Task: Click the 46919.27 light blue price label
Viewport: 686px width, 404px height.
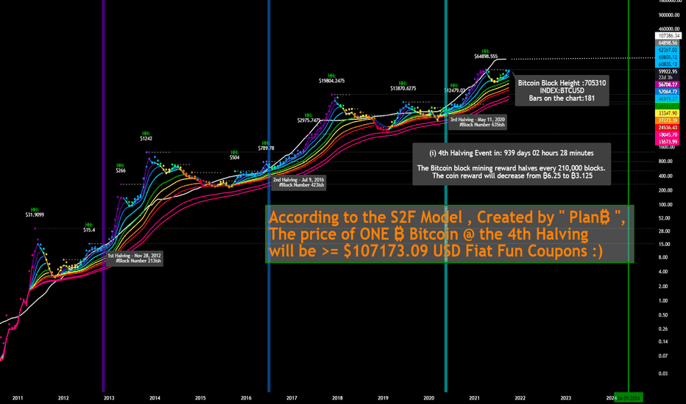Action: 668,99
